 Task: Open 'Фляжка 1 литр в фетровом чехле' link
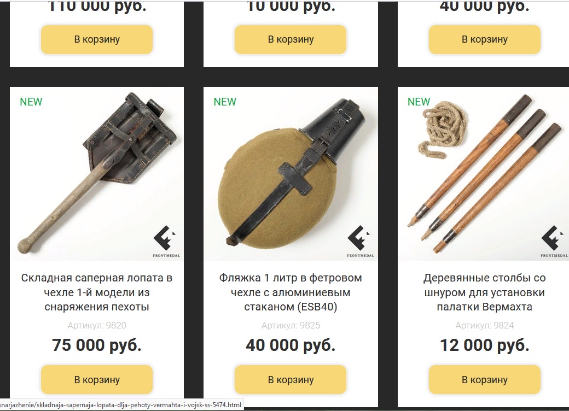point(291,292)
